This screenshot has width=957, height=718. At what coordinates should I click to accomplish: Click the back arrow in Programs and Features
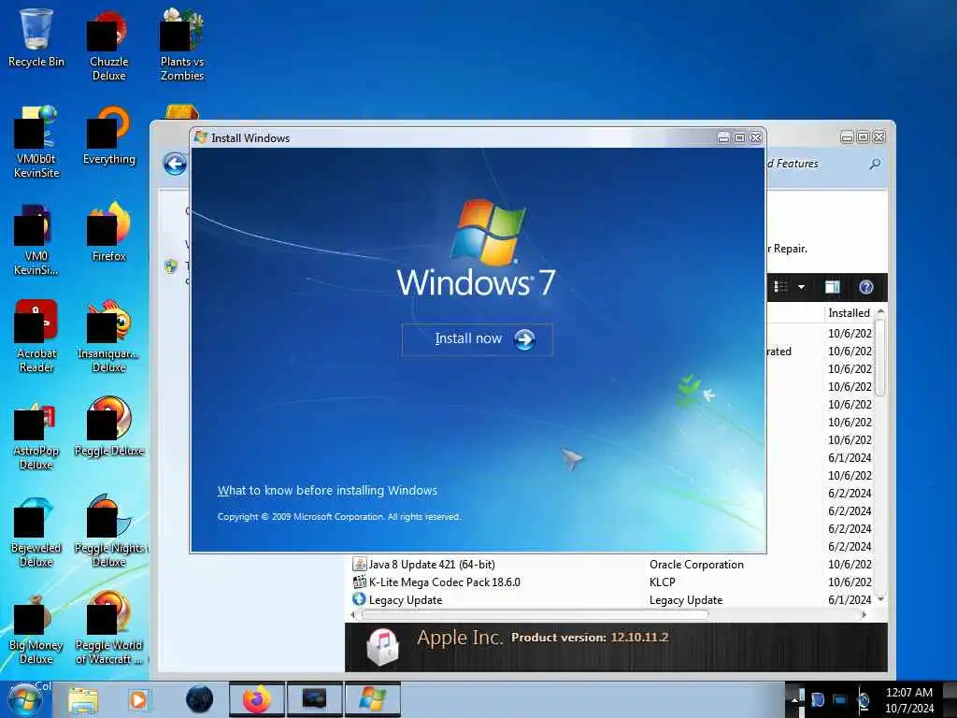click(x=175, y=164)
